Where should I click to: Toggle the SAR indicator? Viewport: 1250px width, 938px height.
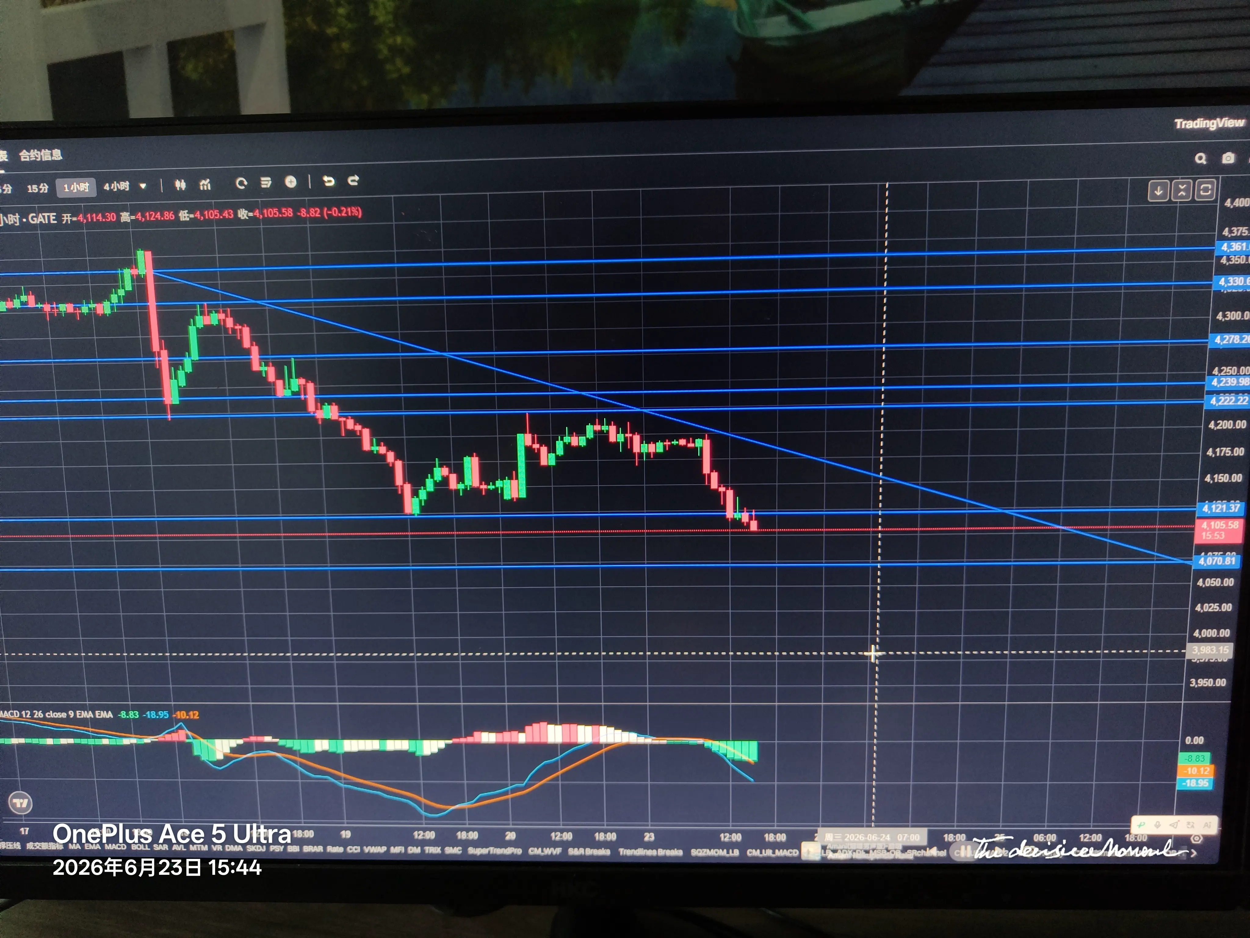point(161,847)
